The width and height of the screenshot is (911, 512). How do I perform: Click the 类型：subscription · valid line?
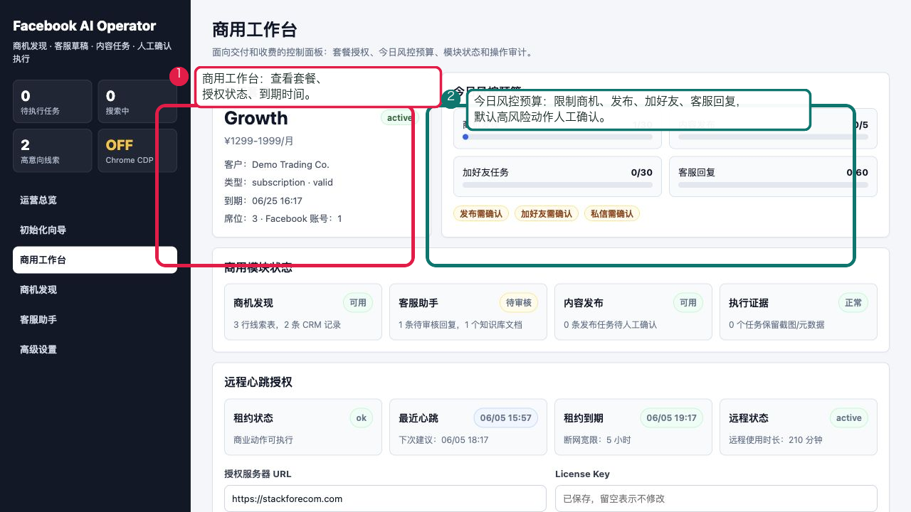278,182
